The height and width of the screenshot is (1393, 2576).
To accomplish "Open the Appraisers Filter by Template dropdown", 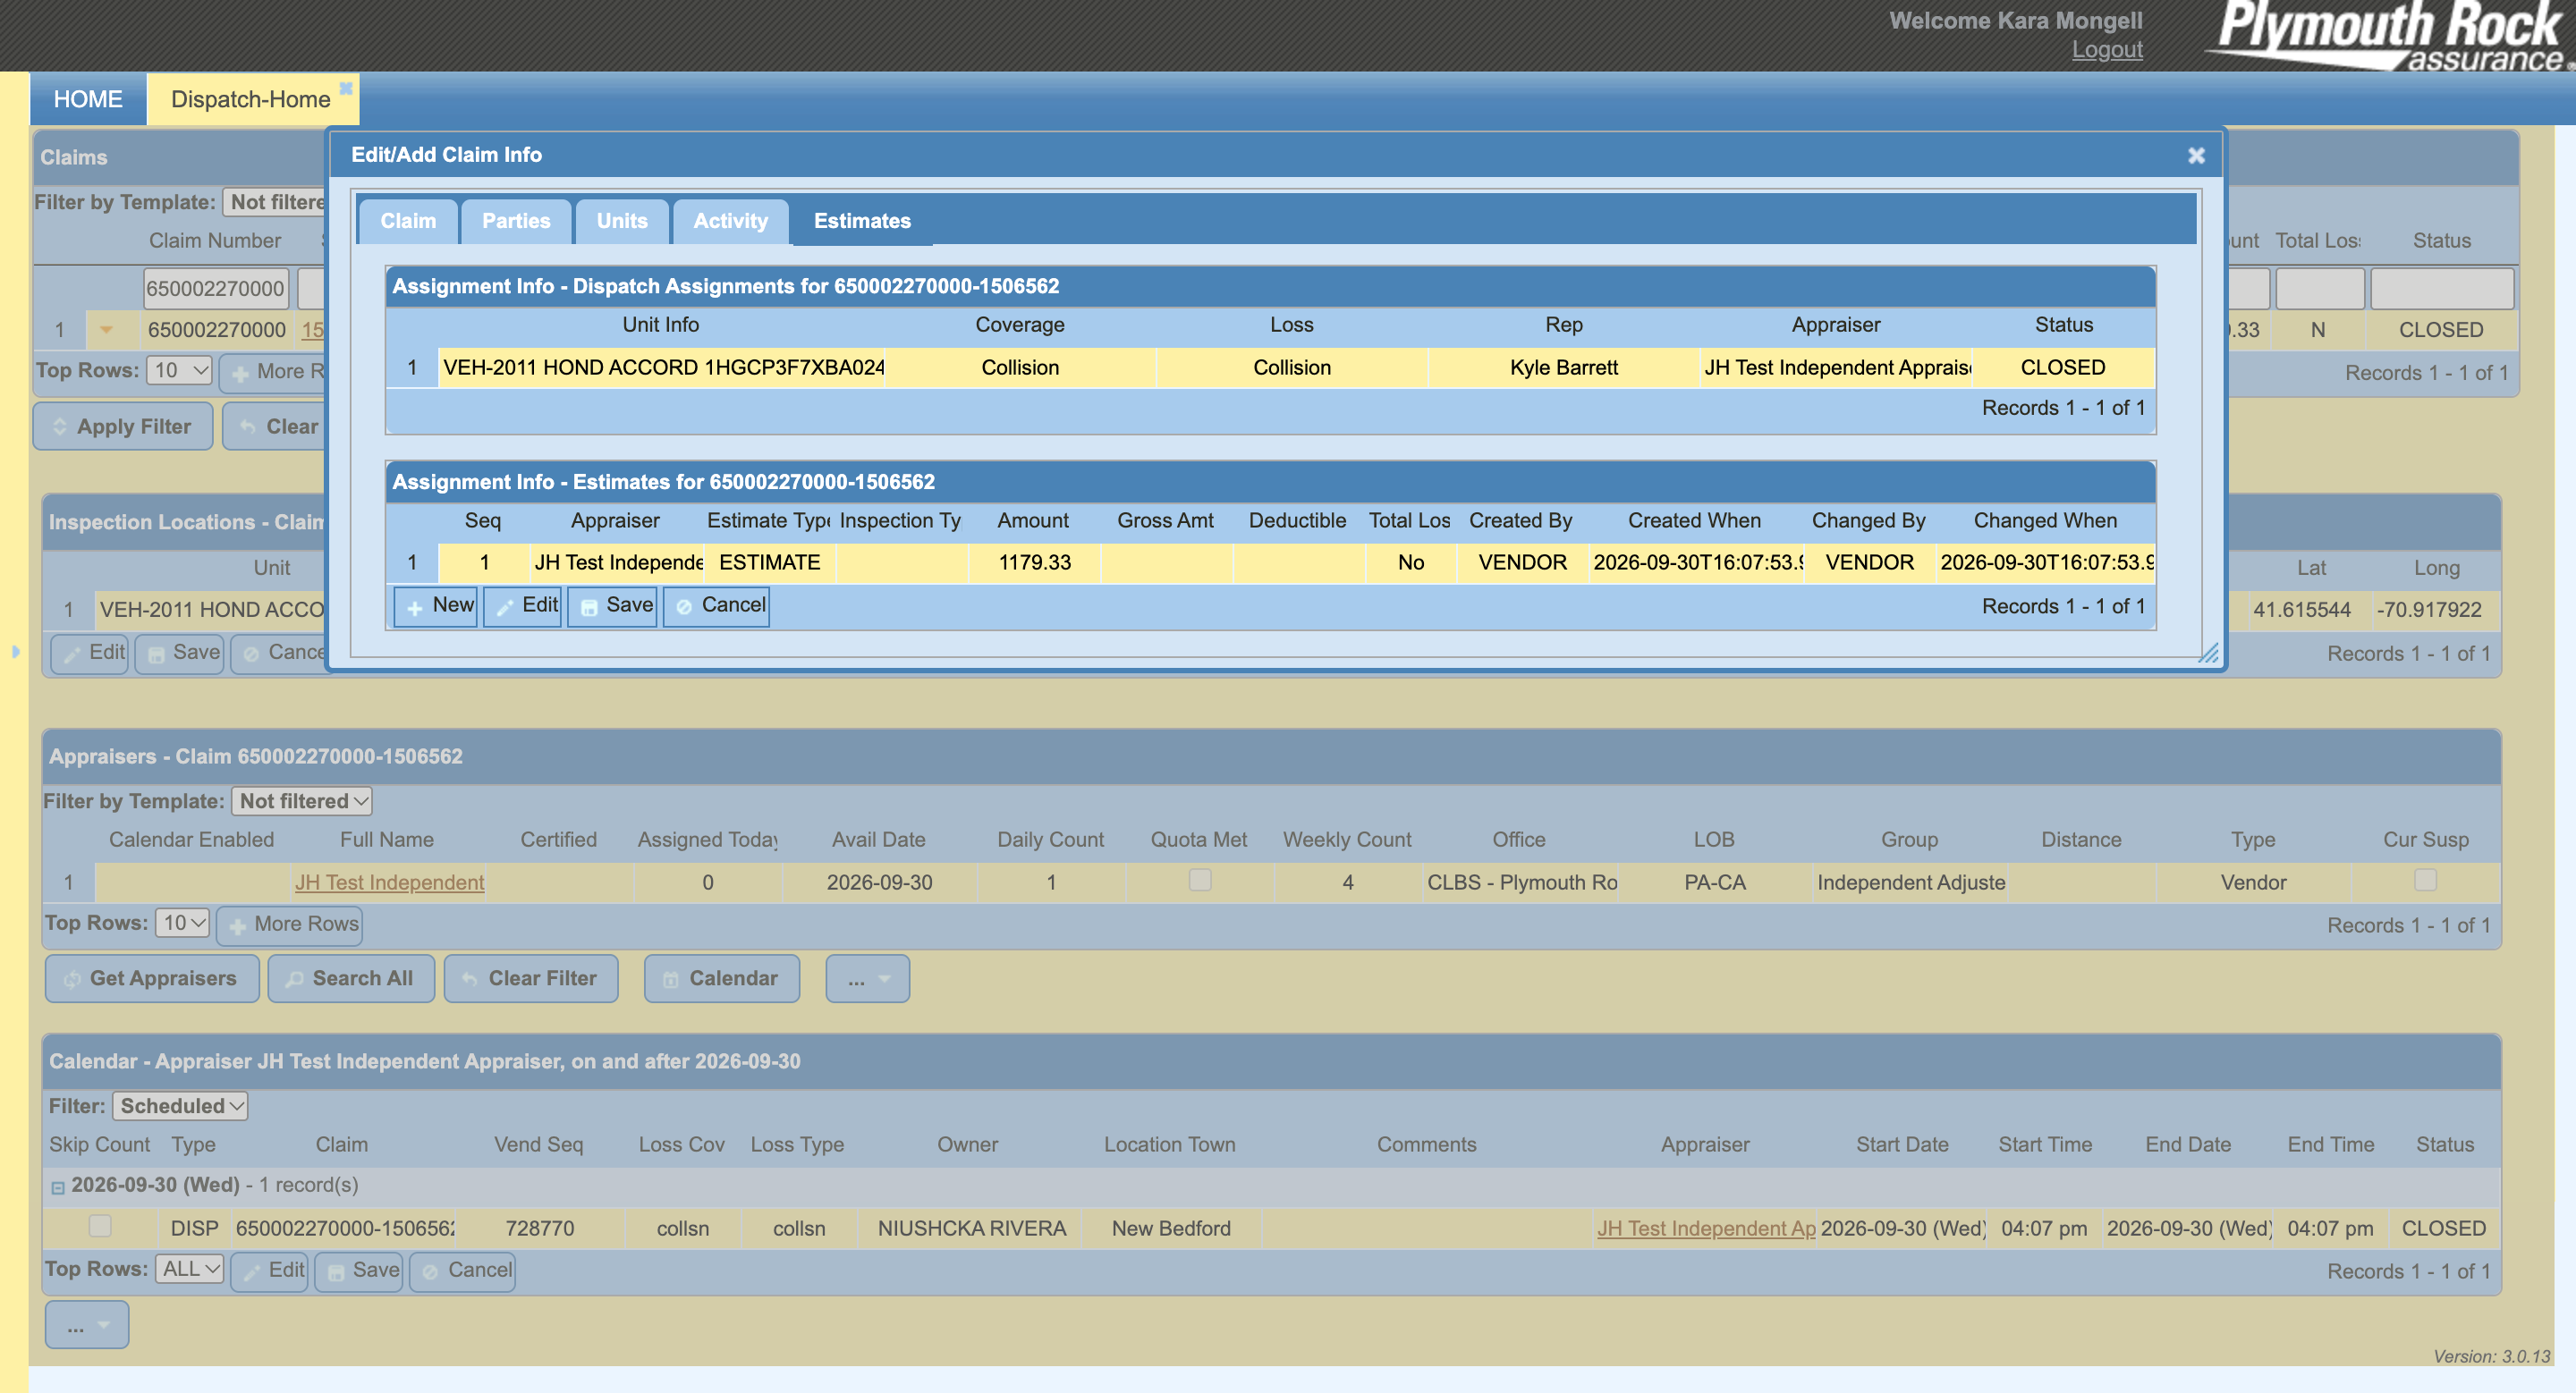I will tap(302, 801).
